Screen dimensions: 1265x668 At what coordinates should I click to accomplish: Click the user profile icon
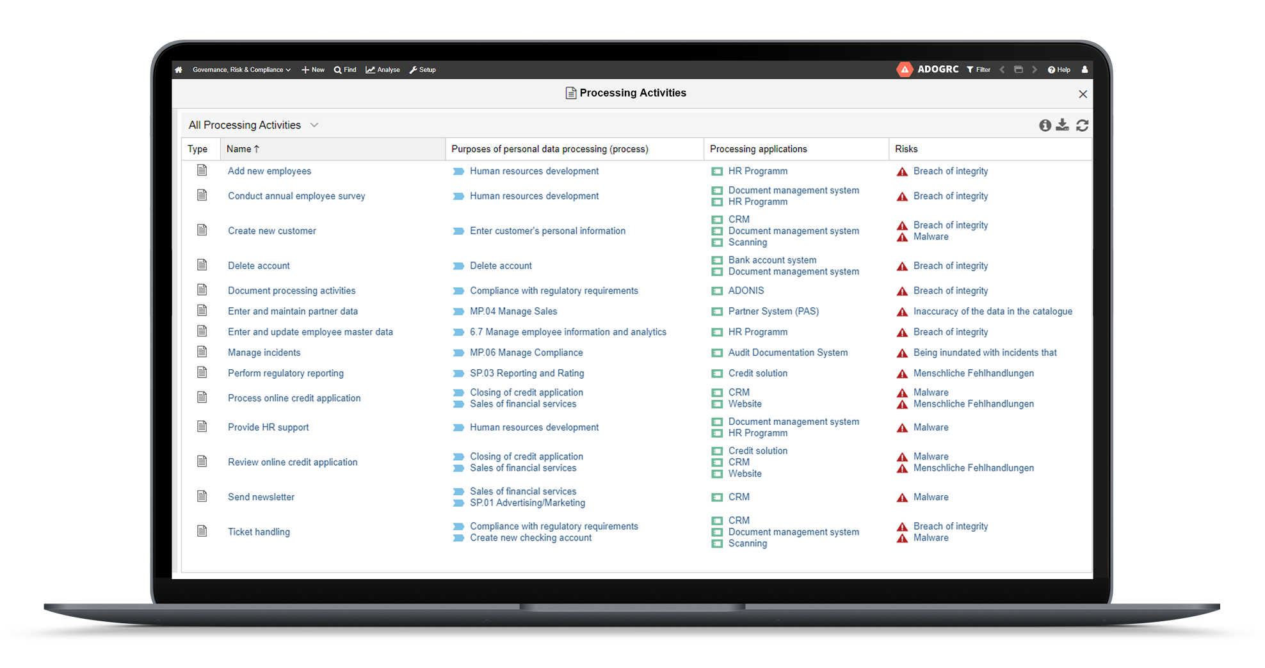coord(1084,69)
